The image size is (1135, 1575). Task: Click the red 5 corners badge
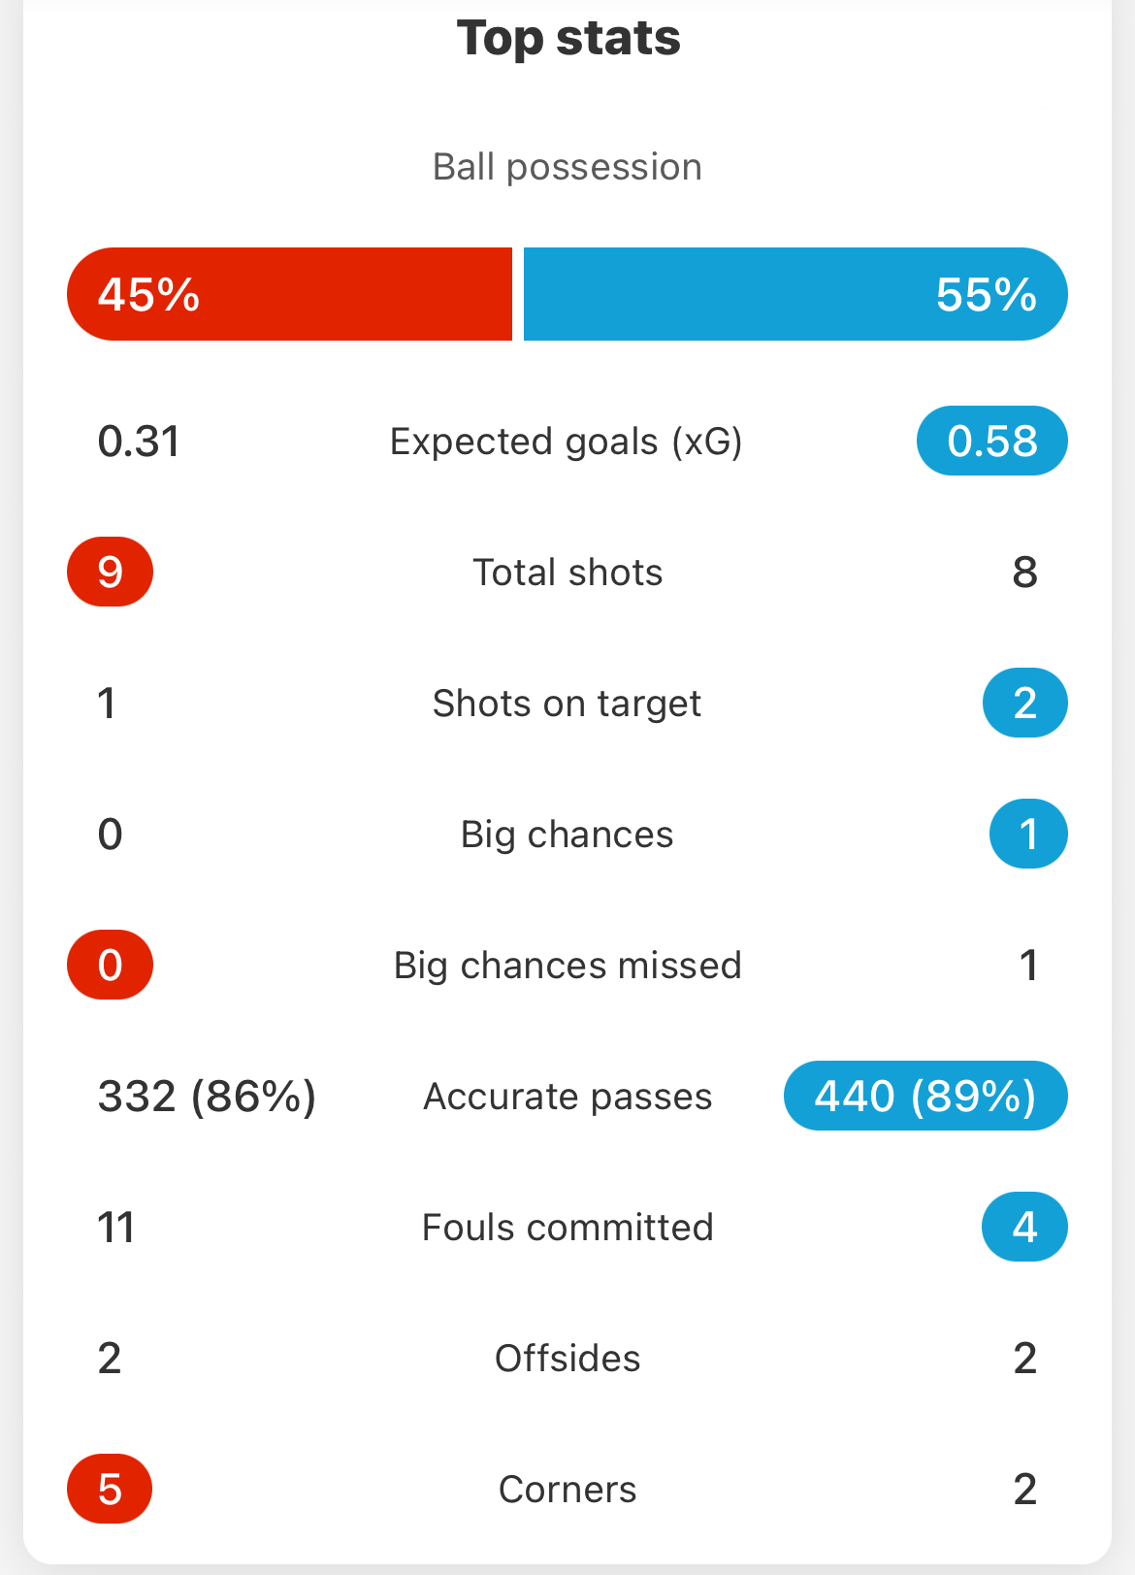click(x=110, y=1489)
